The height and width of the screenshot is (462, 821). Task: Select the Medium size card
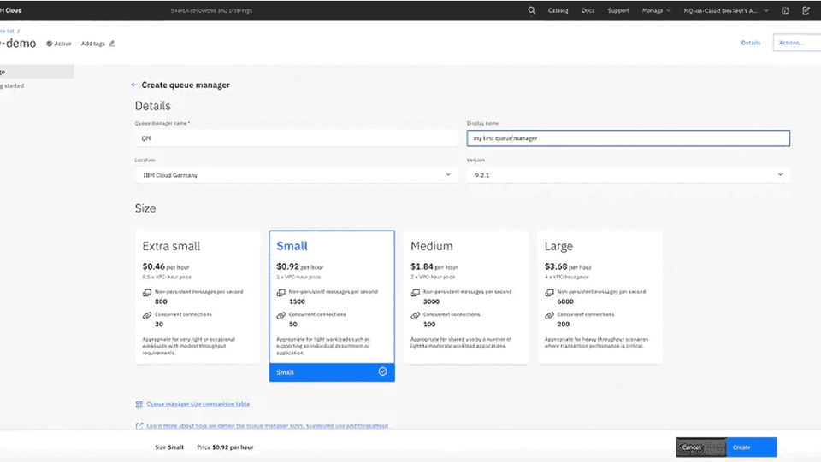point(465,297)
